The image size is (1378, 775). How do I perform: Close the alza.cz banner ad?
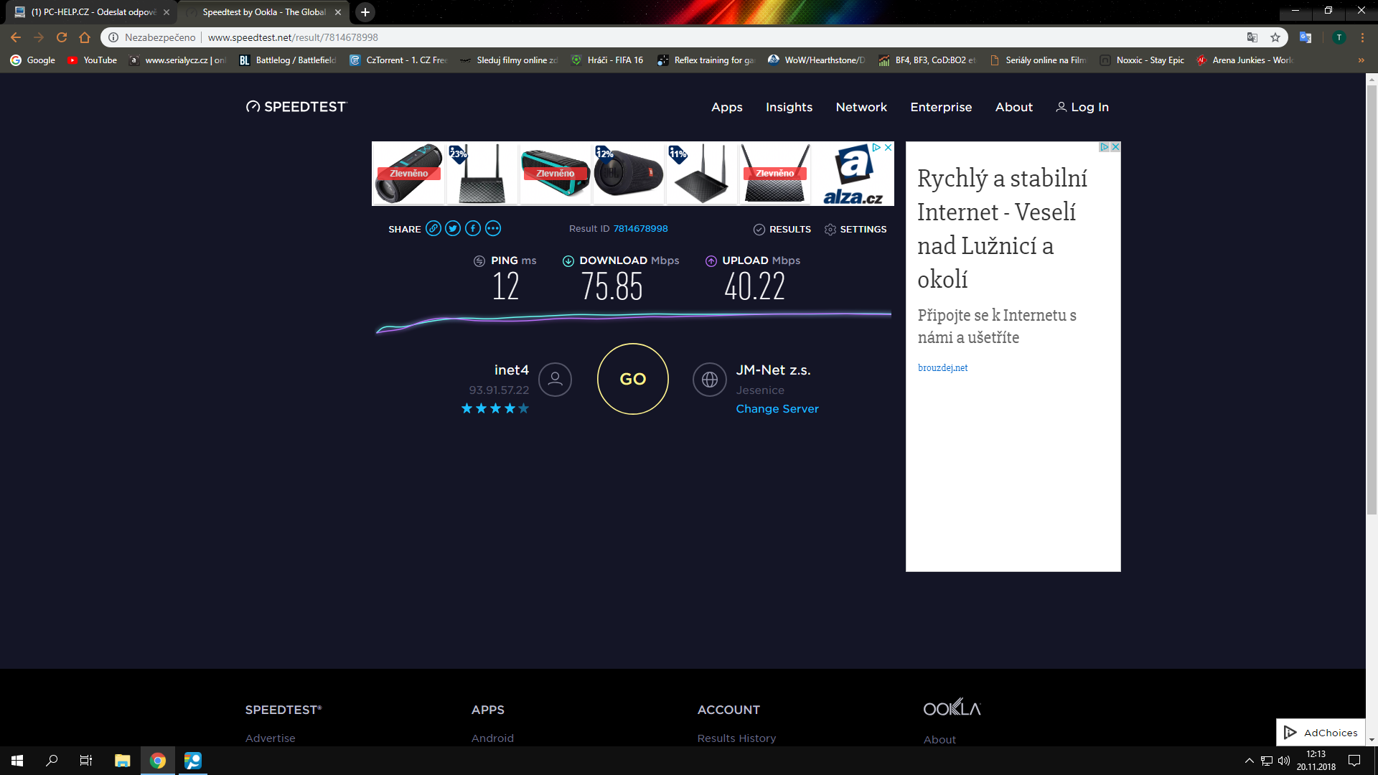tap(888, 147)
